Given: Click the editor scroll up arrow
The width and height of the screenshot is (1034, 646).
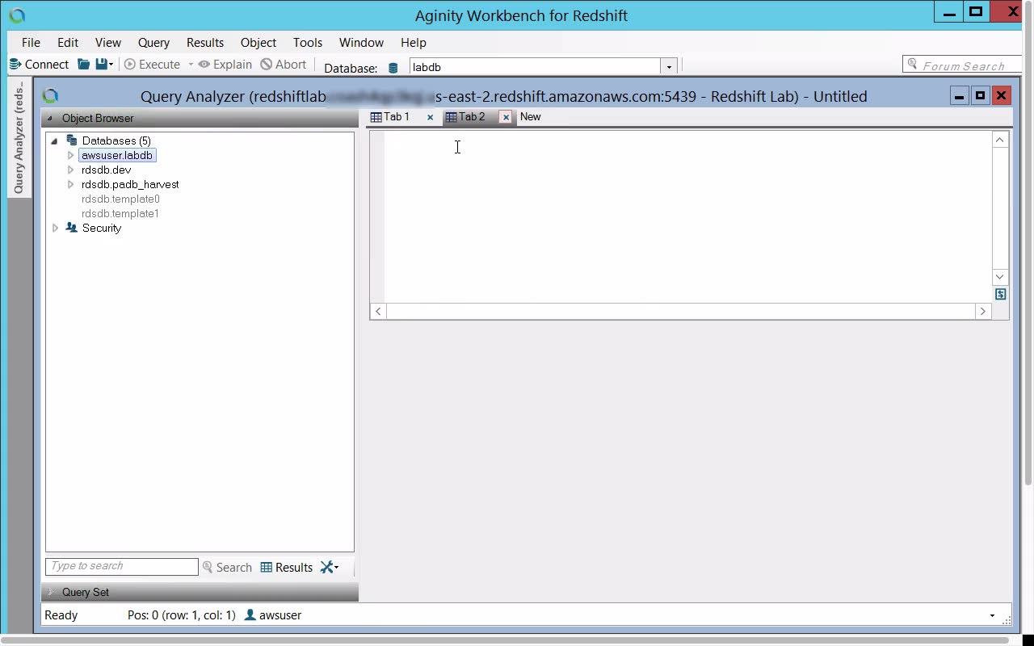Looking at the screenshot, I should [999, 140].
